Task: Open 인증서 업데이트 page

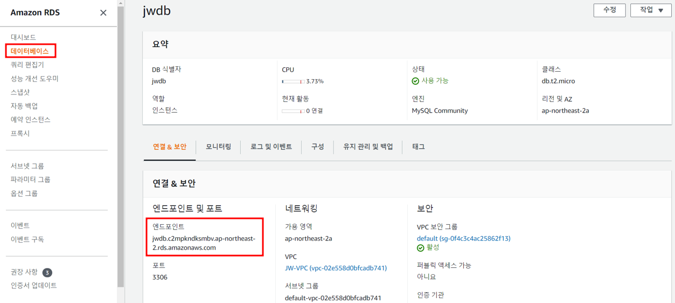Action: [34, 286]
